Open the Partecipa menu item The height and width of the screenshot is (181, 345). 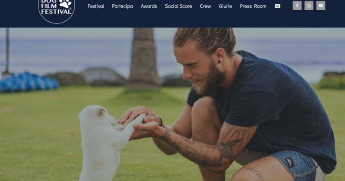tap(122, 6)
